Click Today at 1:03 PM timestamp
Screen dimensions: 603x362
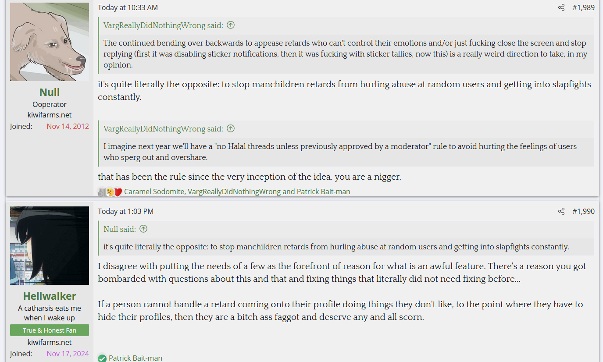(125, 211)
